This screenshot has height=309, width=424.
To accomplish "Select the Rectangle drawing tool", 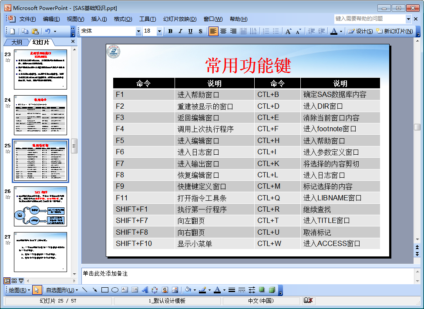I will (105, 290).
